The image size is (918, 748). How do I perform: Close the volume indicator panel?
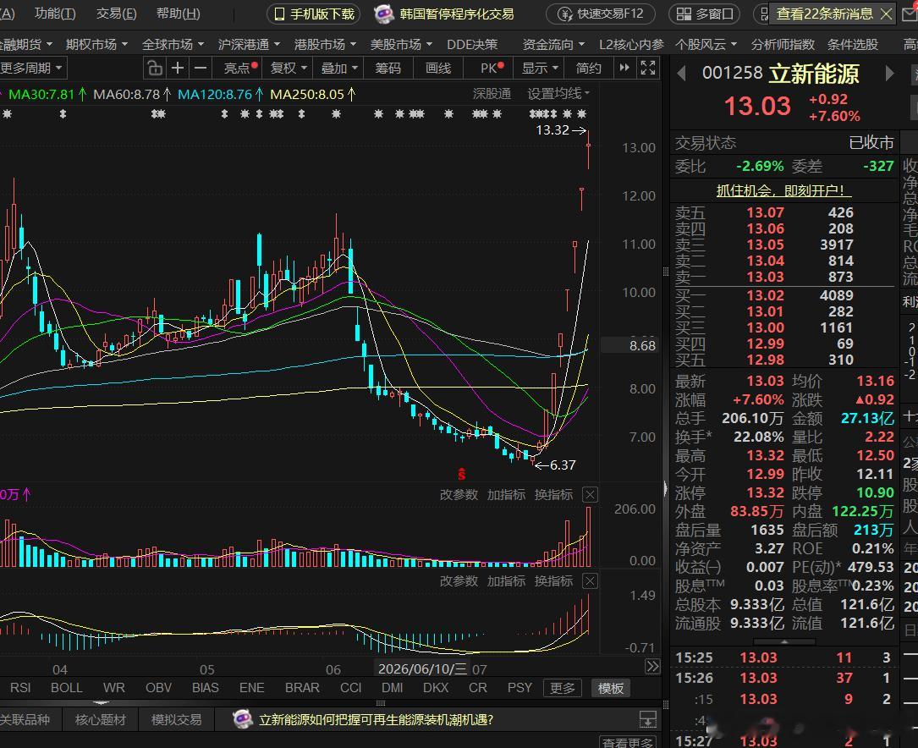[x=591, y=495]
